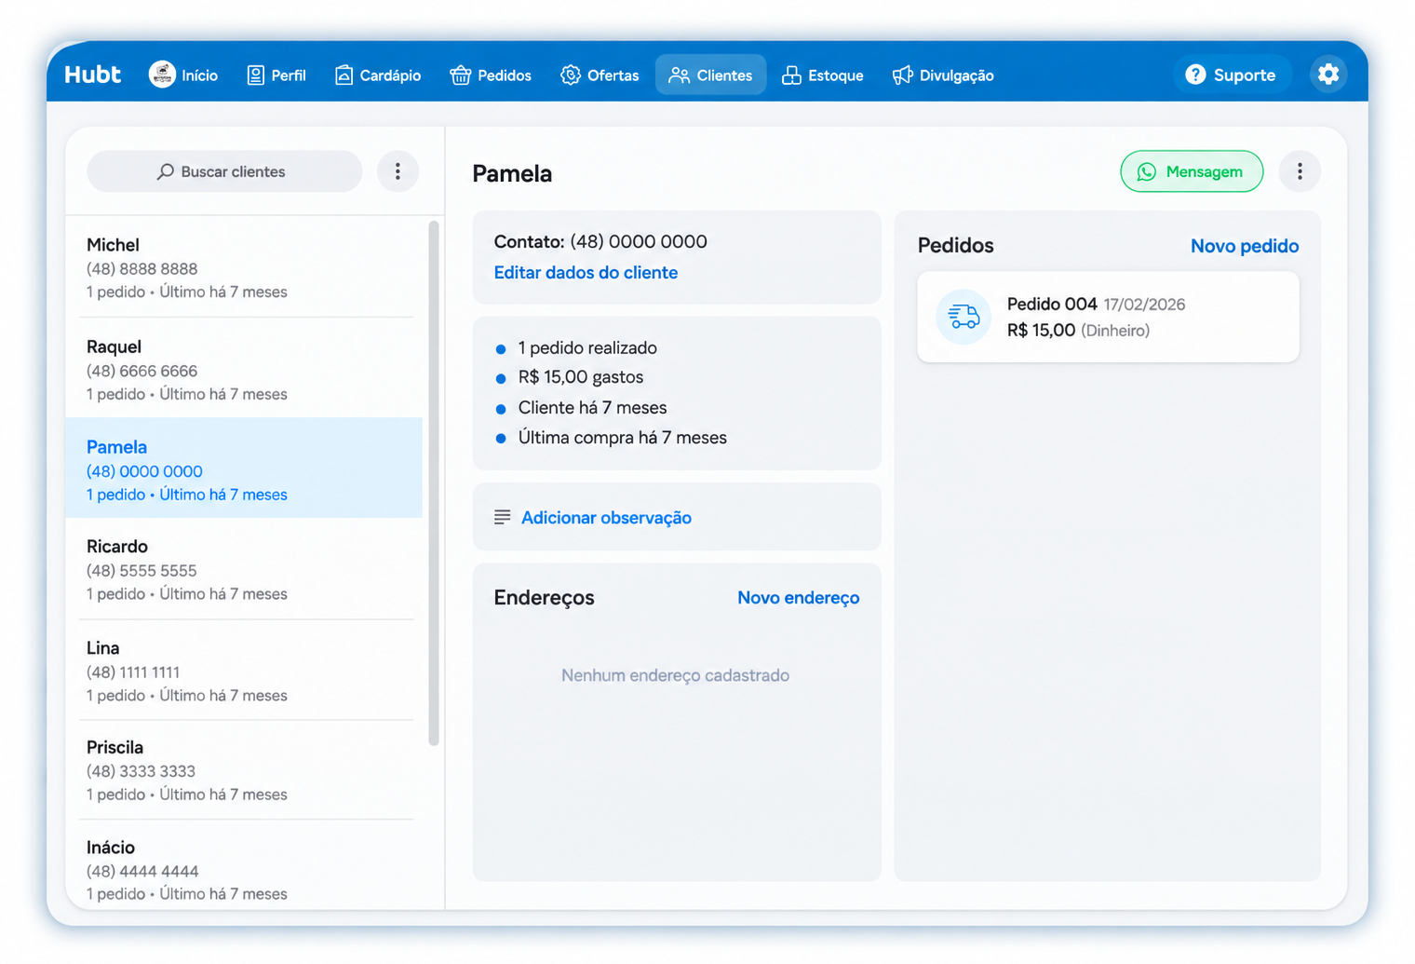This screenshot has height=964, width=1415.
Task: Click 'Nenhum endereço cadastrado' text
Action: tap(675, 675)
